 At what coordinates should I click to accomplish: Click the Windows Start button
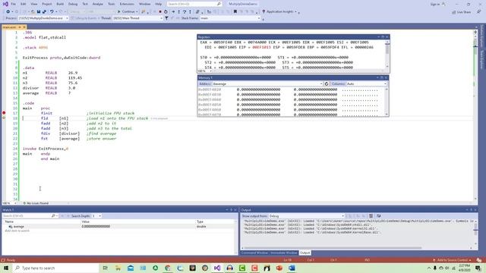pyautogui.click(x=6, y=268)
